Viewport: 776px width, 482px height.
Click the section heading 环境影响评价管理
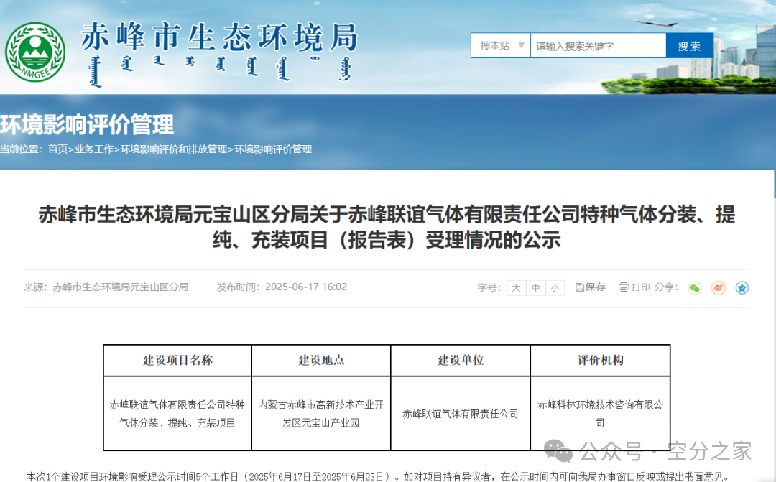pos(87,125)
